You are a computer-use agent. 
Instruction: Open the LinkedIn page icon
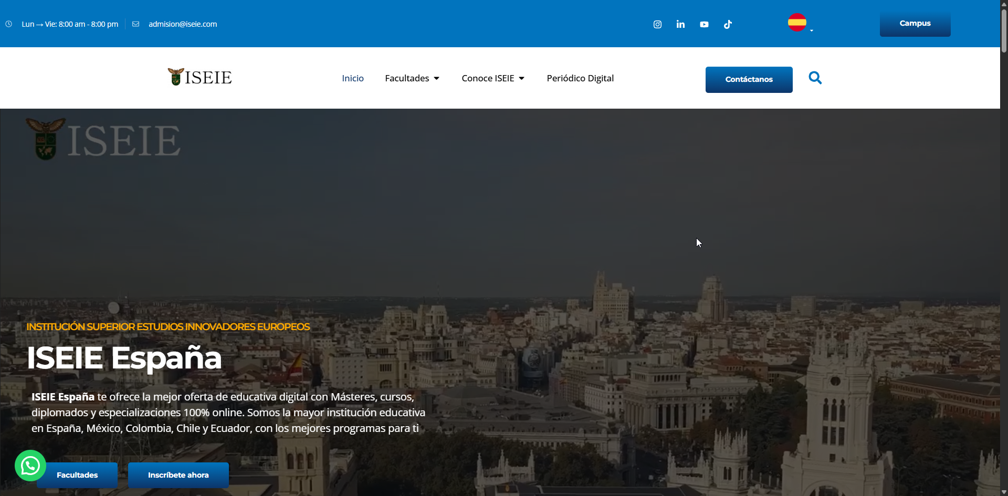(x=680, y=24)
